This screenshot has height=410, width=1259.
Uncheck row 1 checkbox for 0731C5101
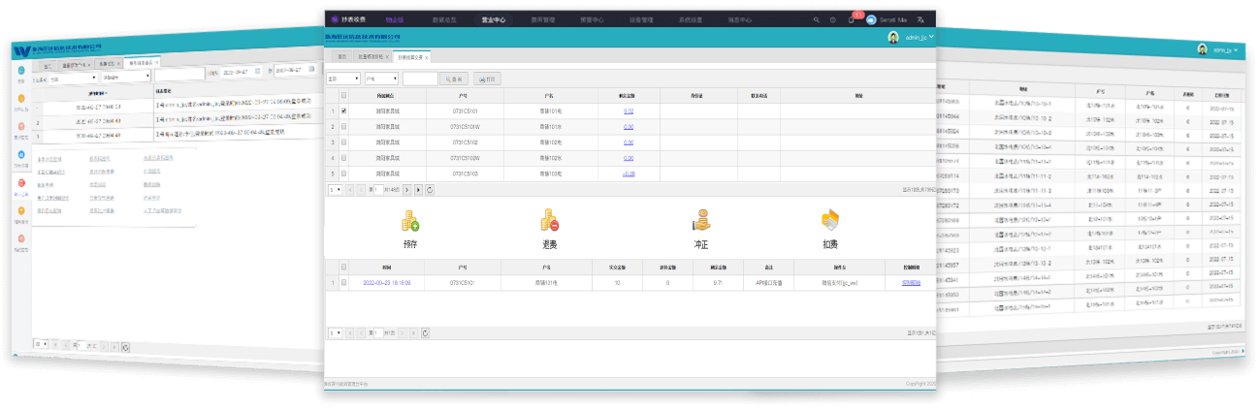pos(343,111)
